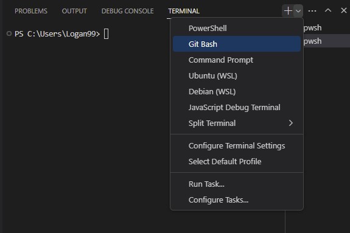This screenshot has height=233, width=350.
Task: Select Command Prompt profile
Action: (x=237, y=60)
